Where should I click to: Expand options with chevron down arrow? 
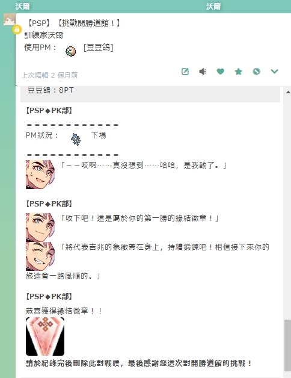(x=274, y=72)
